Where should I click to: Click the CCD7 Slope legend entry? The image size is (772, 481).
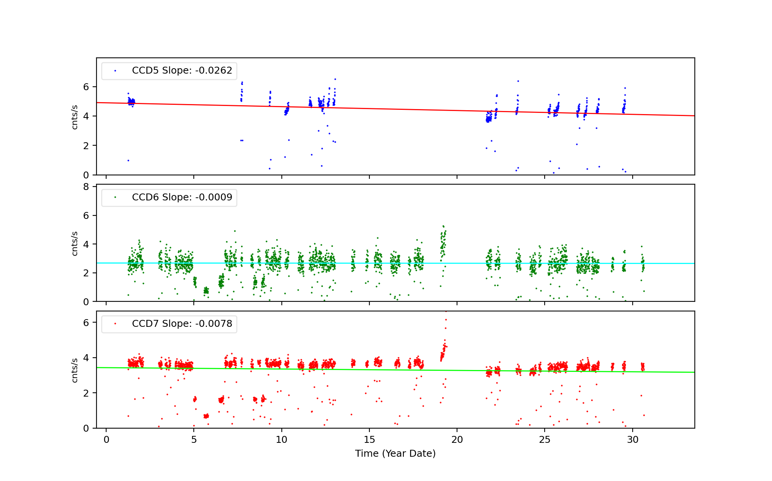pos(182,324)
